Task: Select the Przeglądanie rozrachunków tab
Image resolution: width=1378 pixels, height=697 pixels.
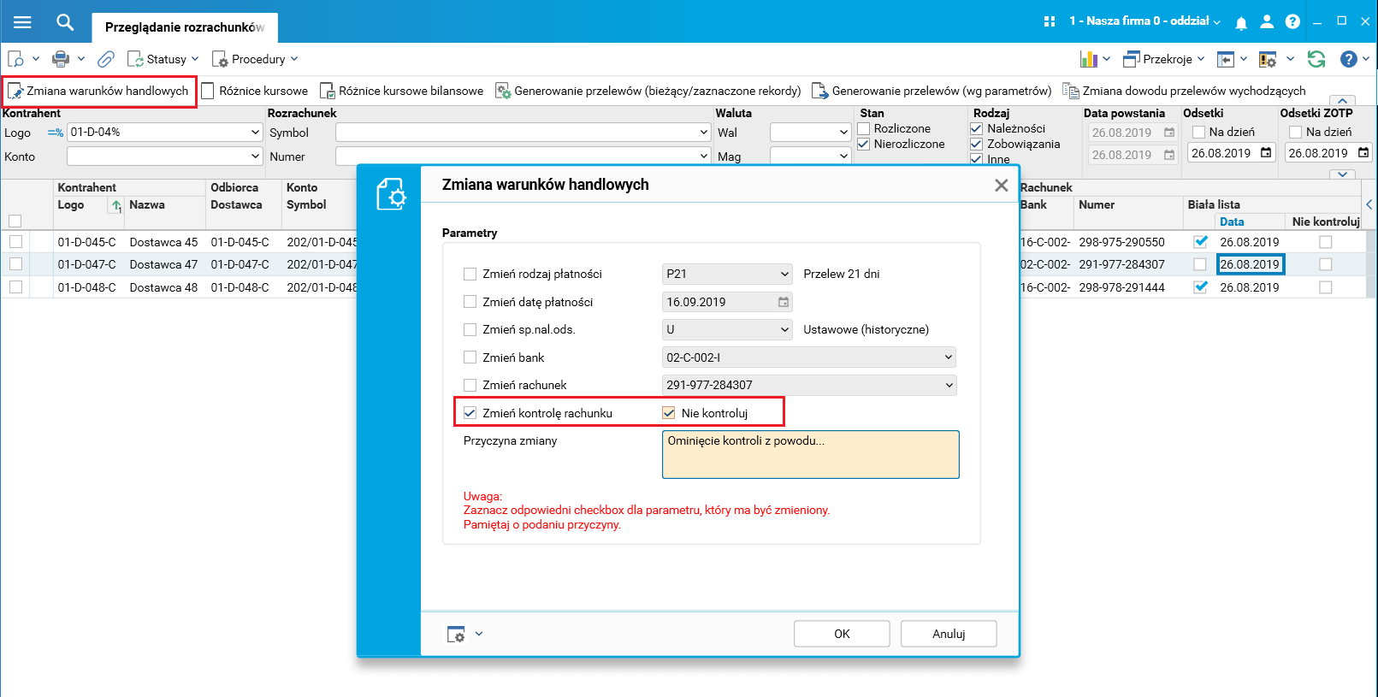Action: point(185,27)
